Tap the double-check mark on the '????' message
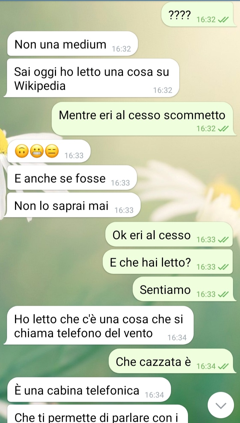Screen dimensions: 240x423 (223, 20)
